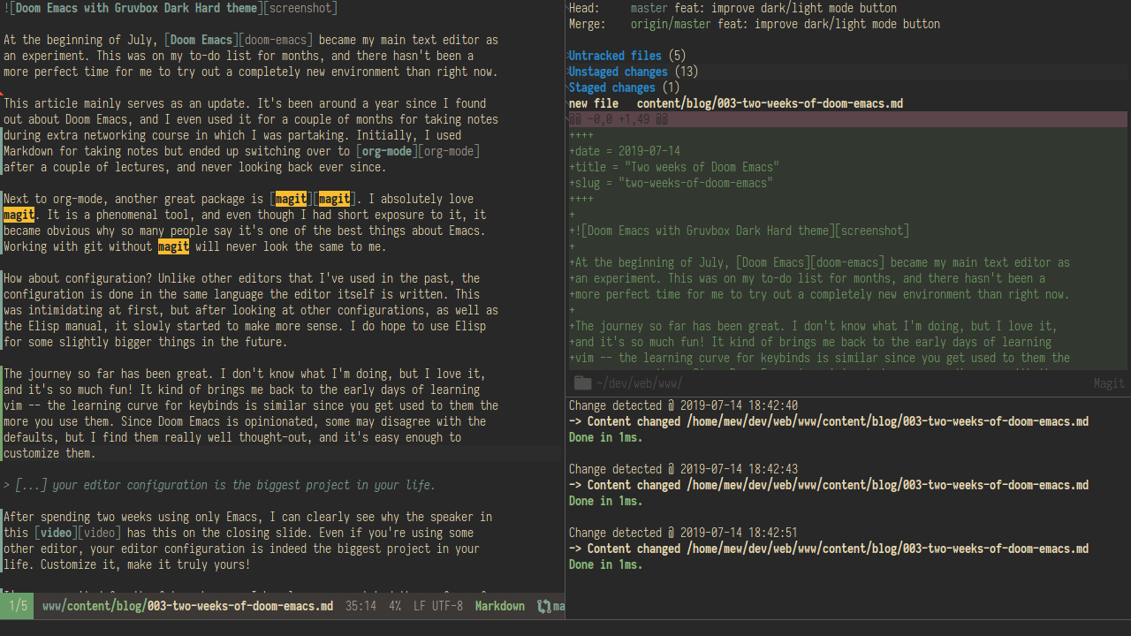
Task: Click the Change detected 18:42:40 terminal line
Action: coord(683,405)
